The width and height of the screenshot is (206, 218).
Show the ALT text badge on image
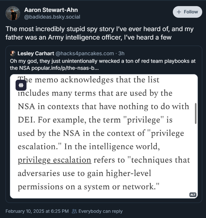pos(193,194)
